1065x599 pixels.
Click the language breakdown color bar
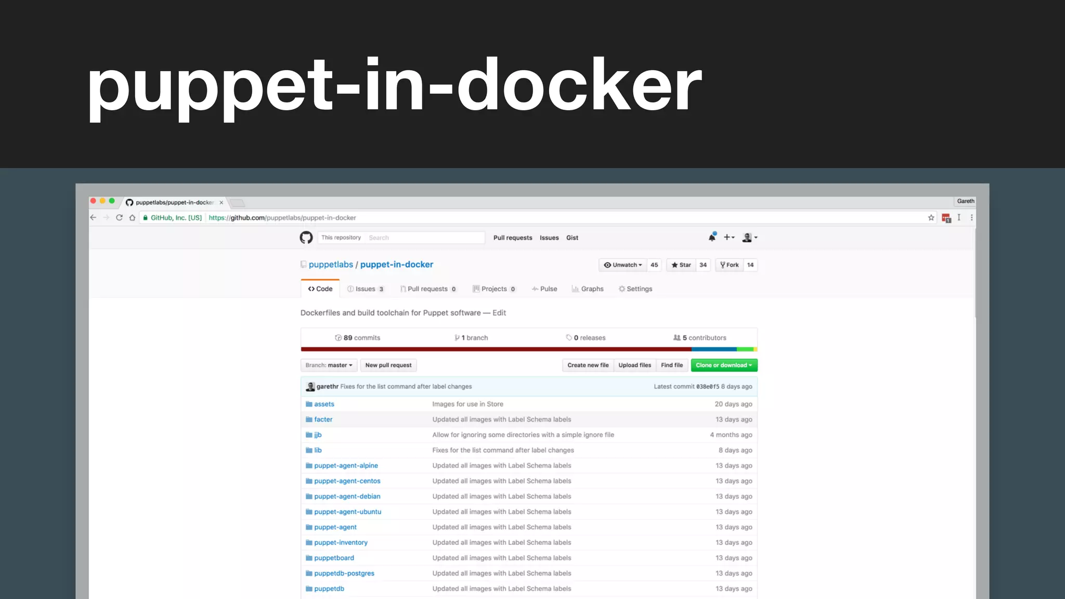[529, 349]
